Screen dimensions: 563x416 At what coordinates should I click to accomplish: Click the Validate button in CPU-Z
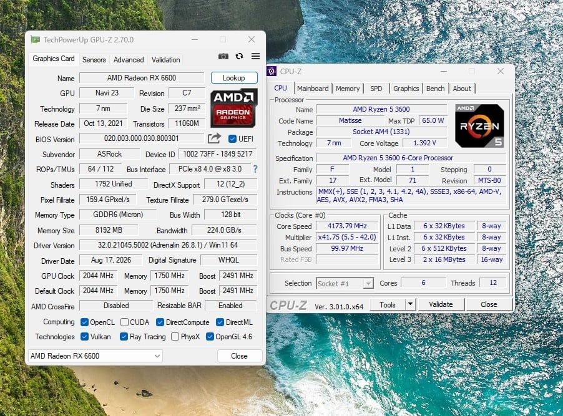click(x=441, y=304)
